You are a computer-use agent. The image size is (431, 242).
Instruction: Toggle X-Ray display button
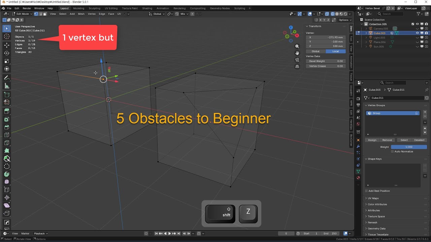tap(327, 14)
